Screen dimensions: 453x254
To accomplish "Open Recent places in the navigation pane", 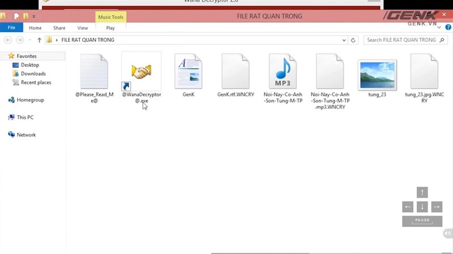I will tap(36, 82).
